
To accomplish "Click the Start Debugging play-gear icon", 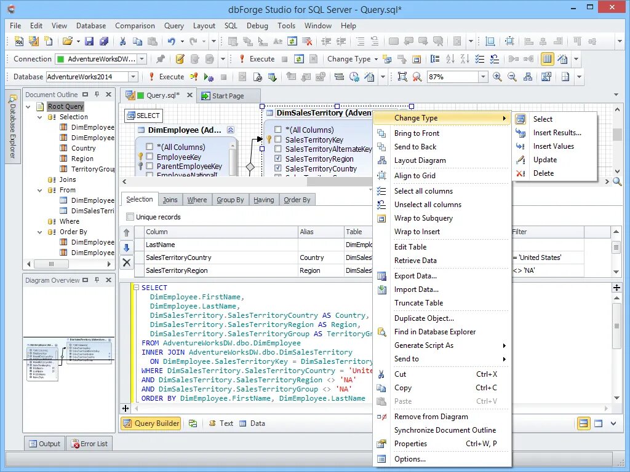I will point(209,77).
